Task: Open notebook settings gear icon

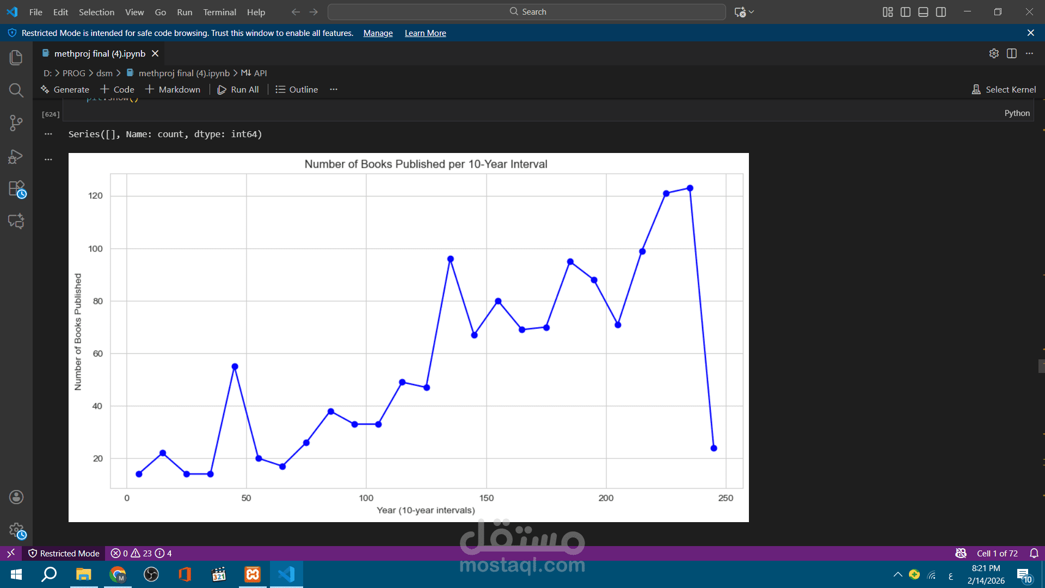Action: pos(994,53)
